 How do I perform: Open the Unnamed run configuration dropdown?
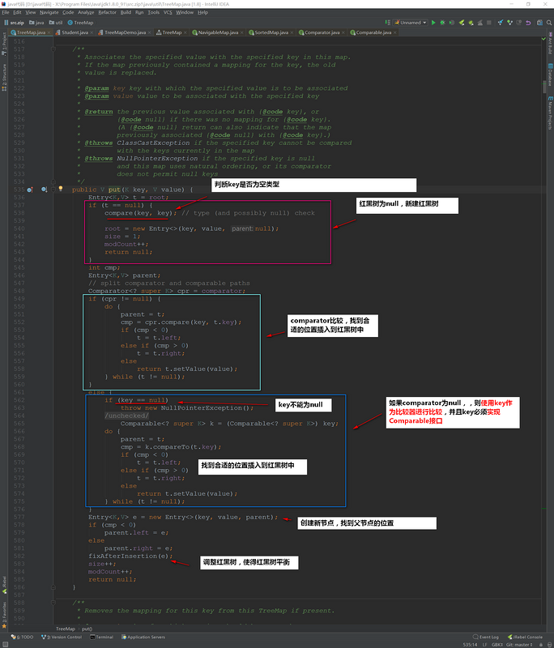[410, 23]
